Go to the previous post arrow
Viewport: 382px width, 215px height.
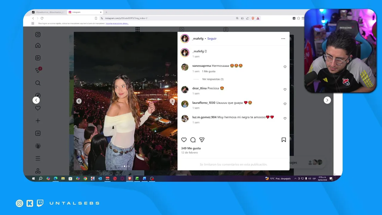click(x=36, y=100)
